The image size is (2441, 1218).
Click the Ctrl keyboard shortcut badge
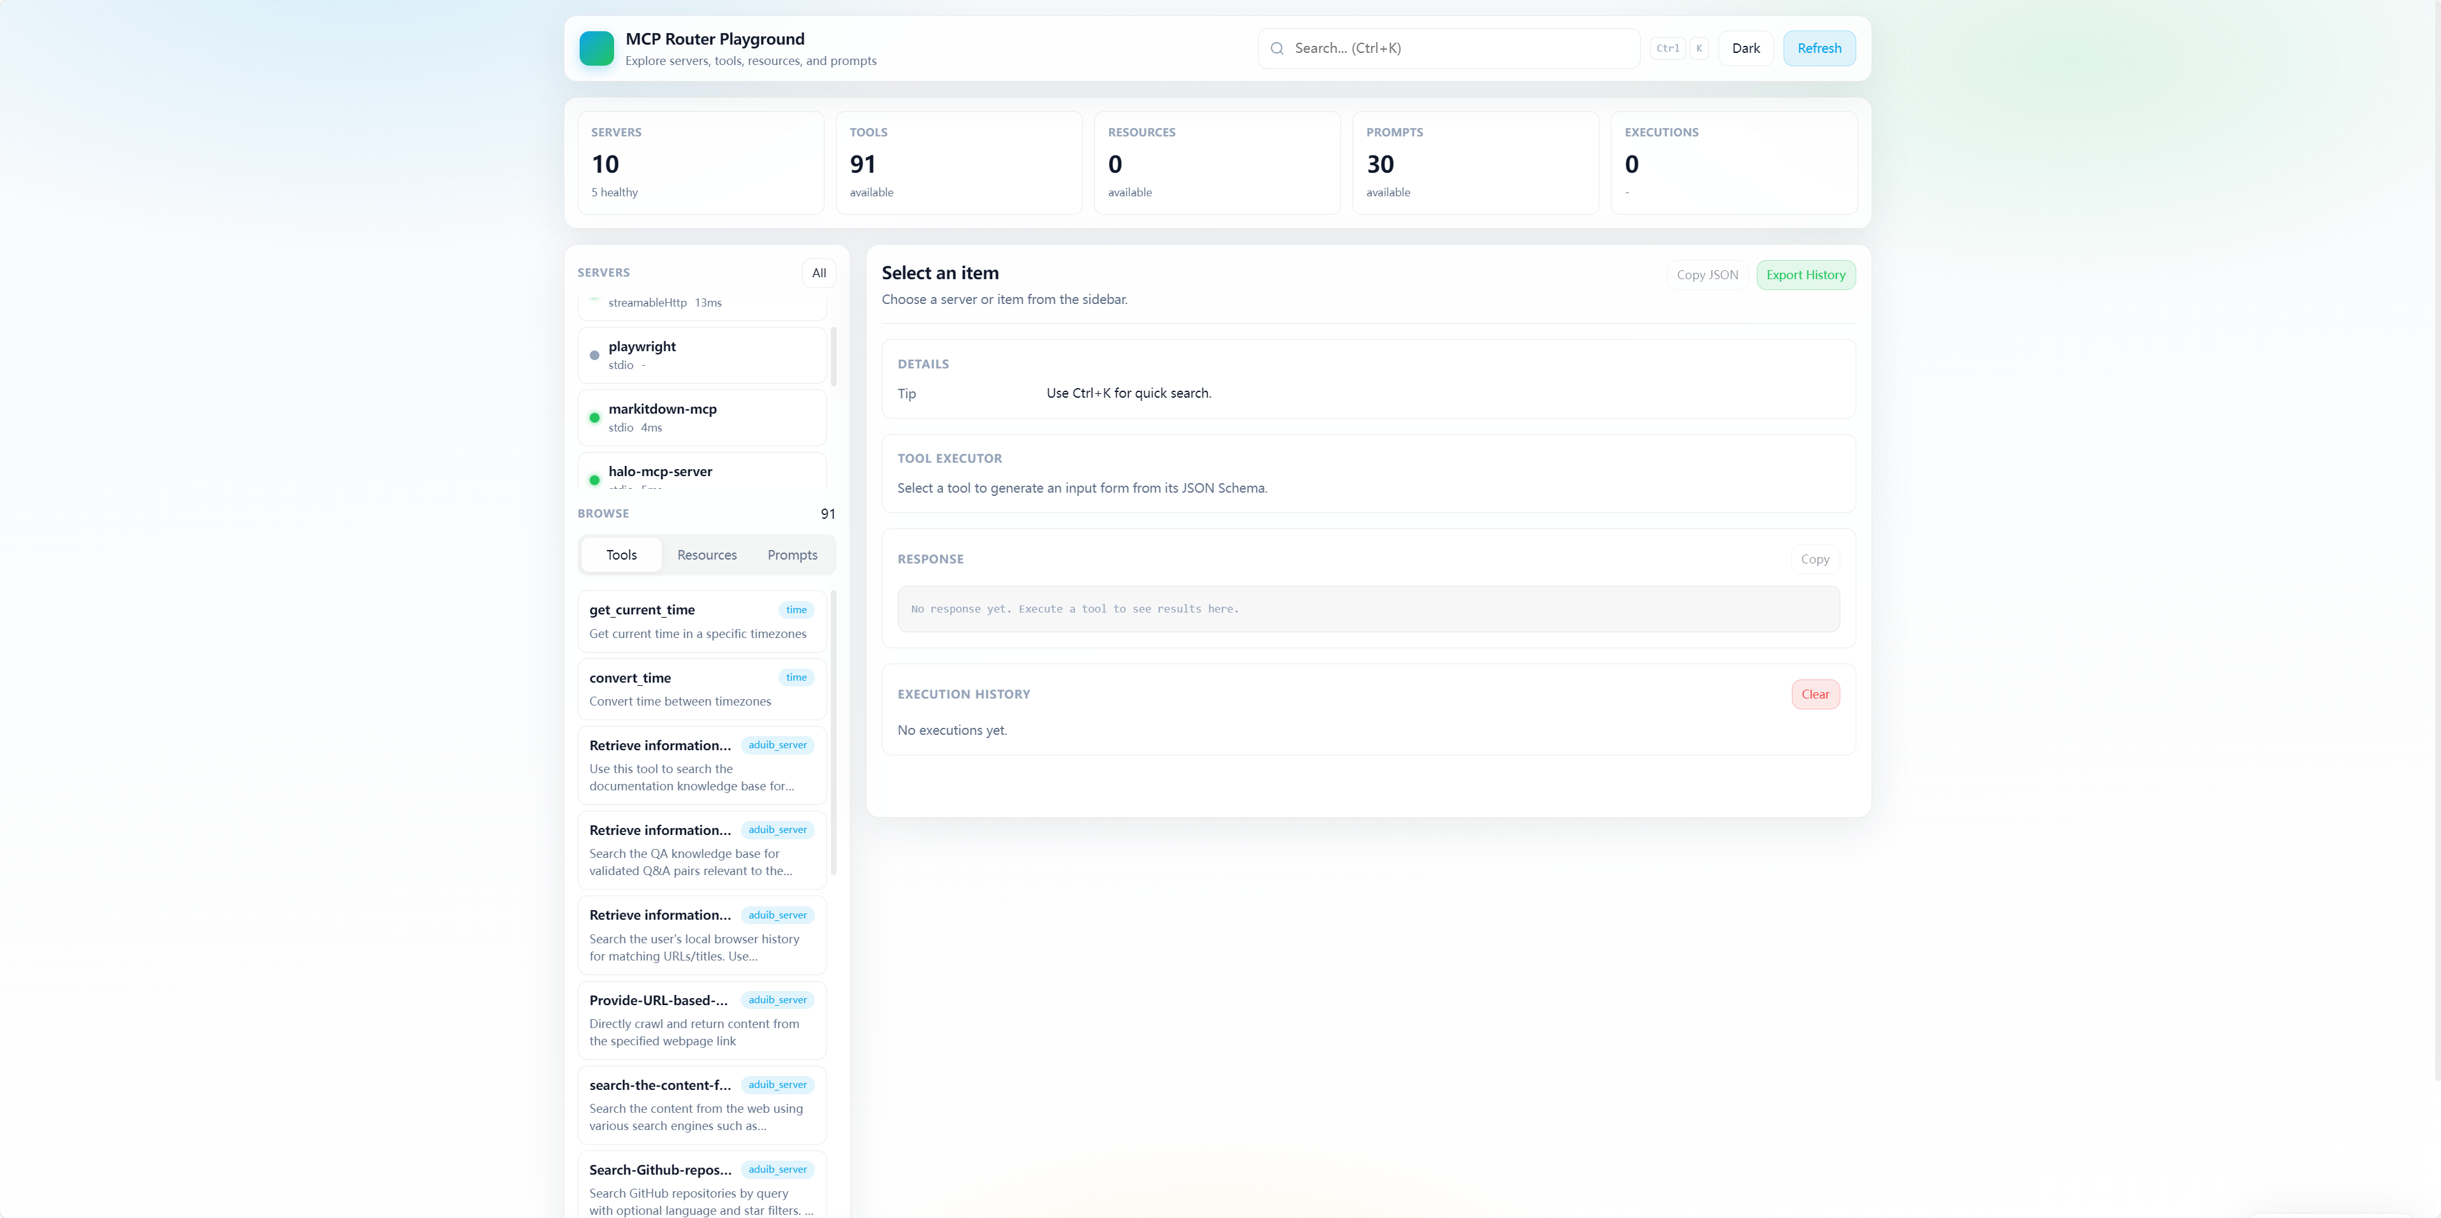[1668, 48]
